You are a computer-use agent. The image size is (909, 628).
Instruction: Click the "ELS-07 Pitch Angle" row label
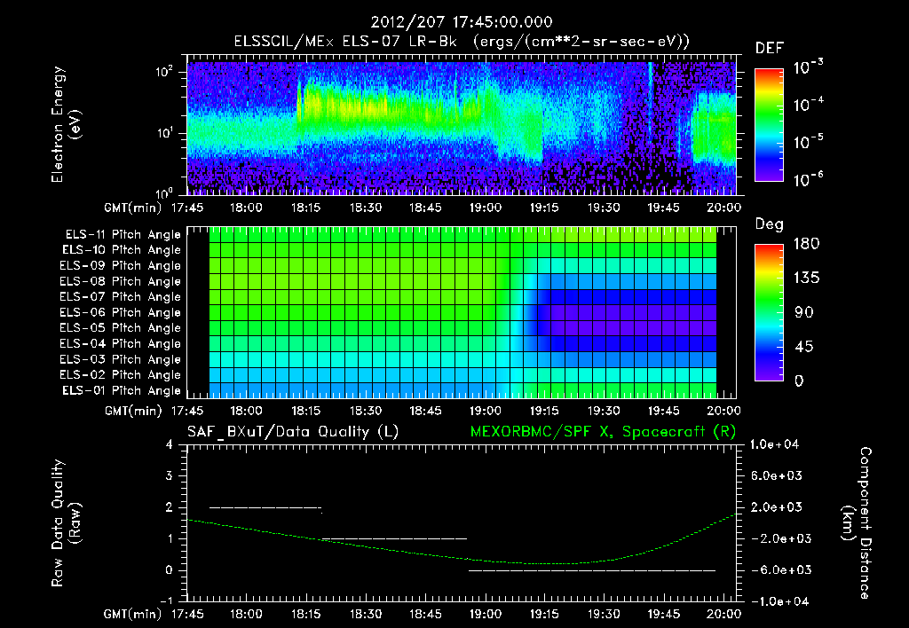(x=121, y=296)
